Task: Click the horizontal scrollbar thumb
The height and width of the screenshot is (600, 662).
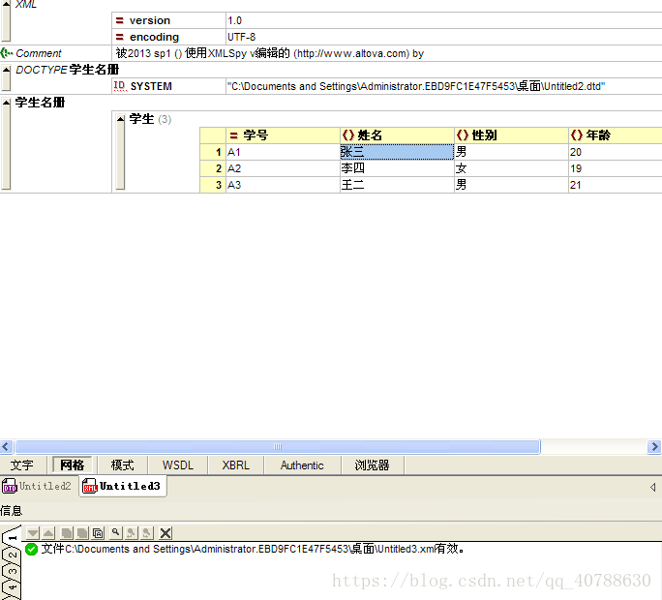Action: pyautogui.click(x=278, y=447)
